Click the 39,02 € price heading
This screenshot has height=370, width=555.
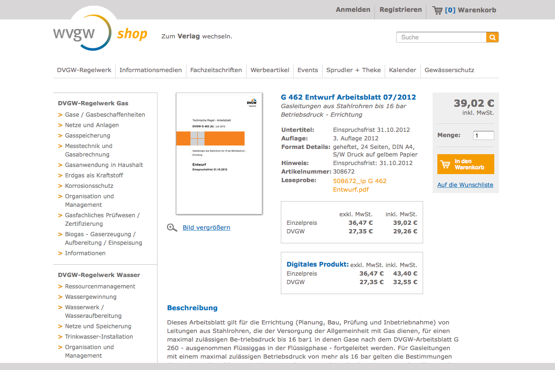[474, 103]
